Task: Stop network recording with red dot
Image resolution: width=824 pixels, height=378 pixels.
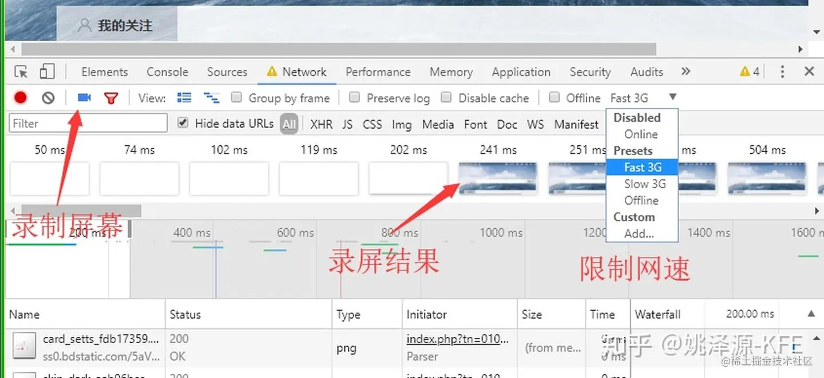Action: pos(21,98)
